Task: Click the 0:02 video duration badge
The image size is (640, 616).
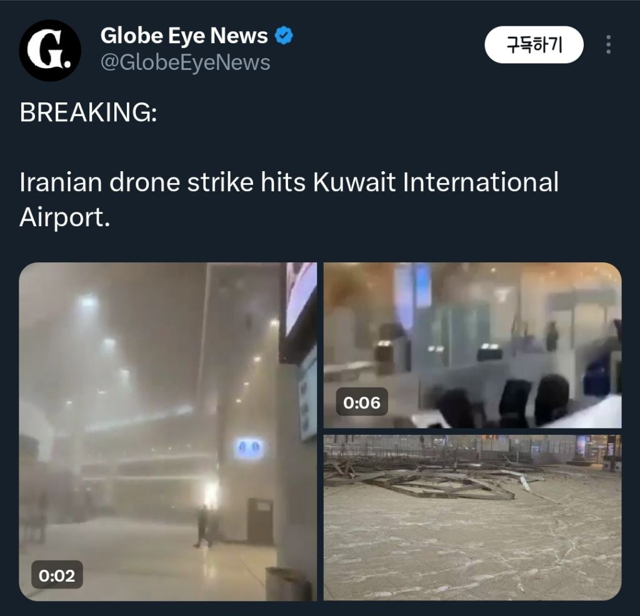Action: [x=57, y=575]
